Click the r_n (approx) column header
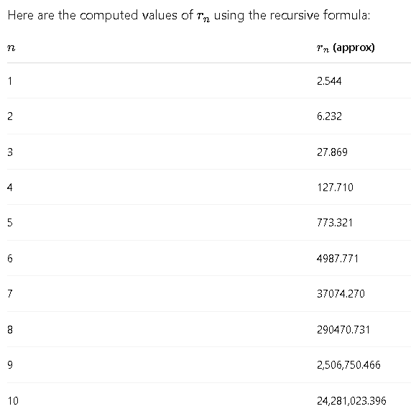 [x=346, y=48]
